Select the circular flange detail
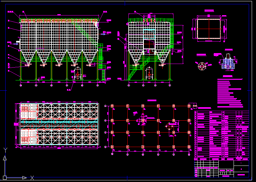The image size is (256, 182). (x=202, y=66)
